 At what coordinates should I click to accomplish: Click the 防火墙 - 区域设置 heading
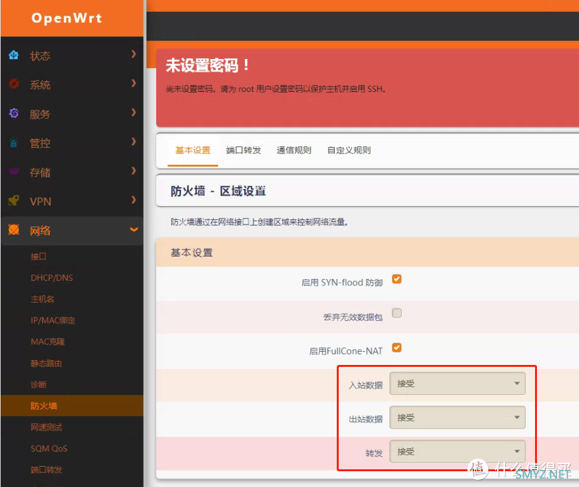point(218,191)
